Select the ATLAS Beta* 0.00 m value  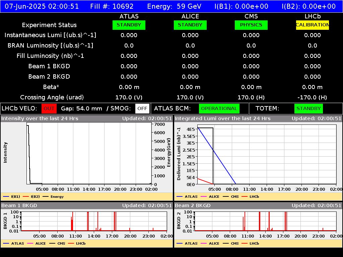129,87
